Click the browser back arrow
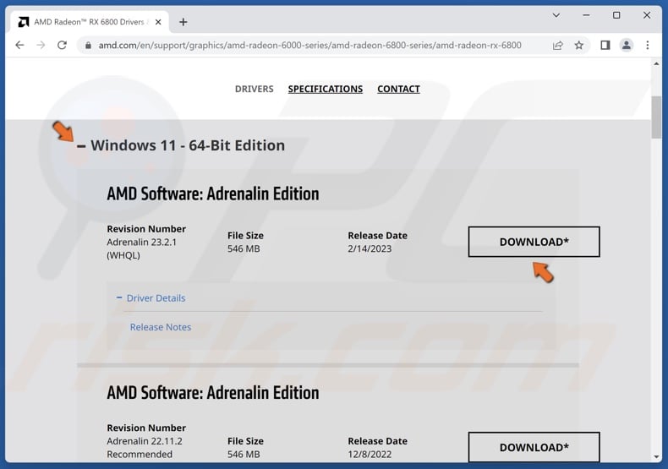 [19, 45]
